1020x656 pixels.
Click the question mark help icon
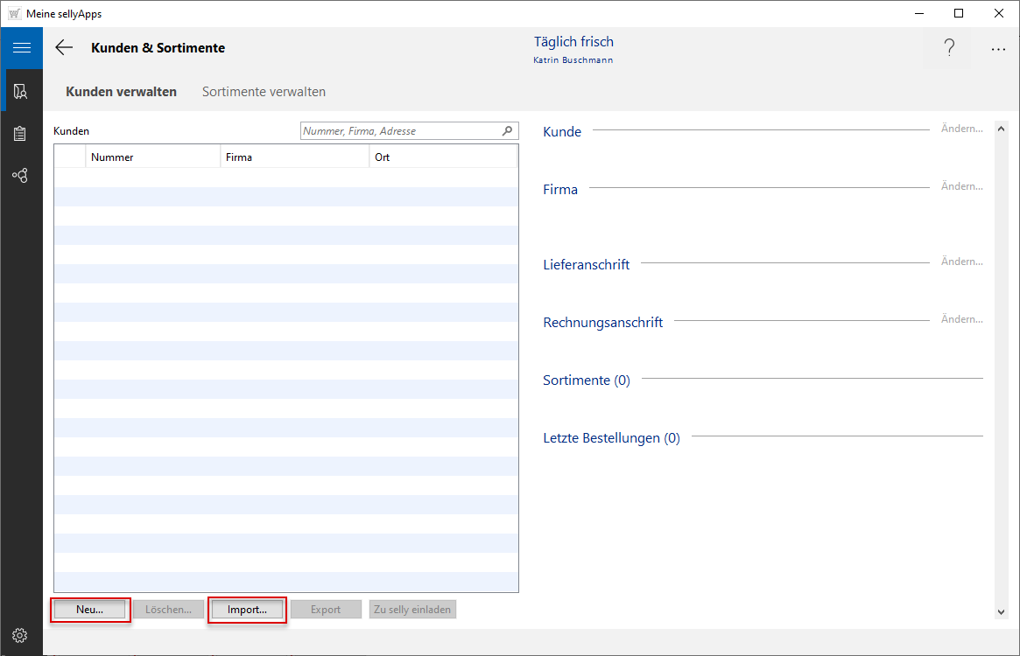pyautogui.click(x=948, y=48)
